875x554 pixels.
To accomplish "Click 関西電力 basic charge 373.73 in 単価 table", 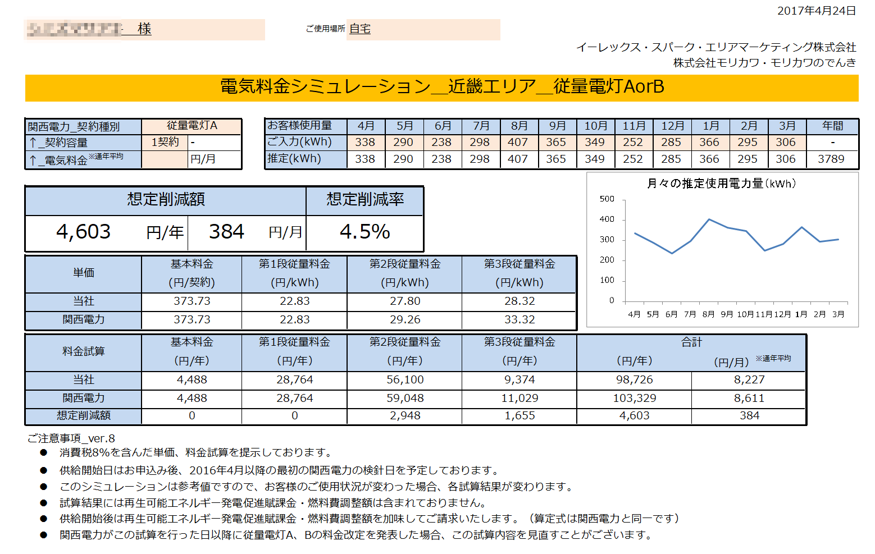I will point(192,320).
